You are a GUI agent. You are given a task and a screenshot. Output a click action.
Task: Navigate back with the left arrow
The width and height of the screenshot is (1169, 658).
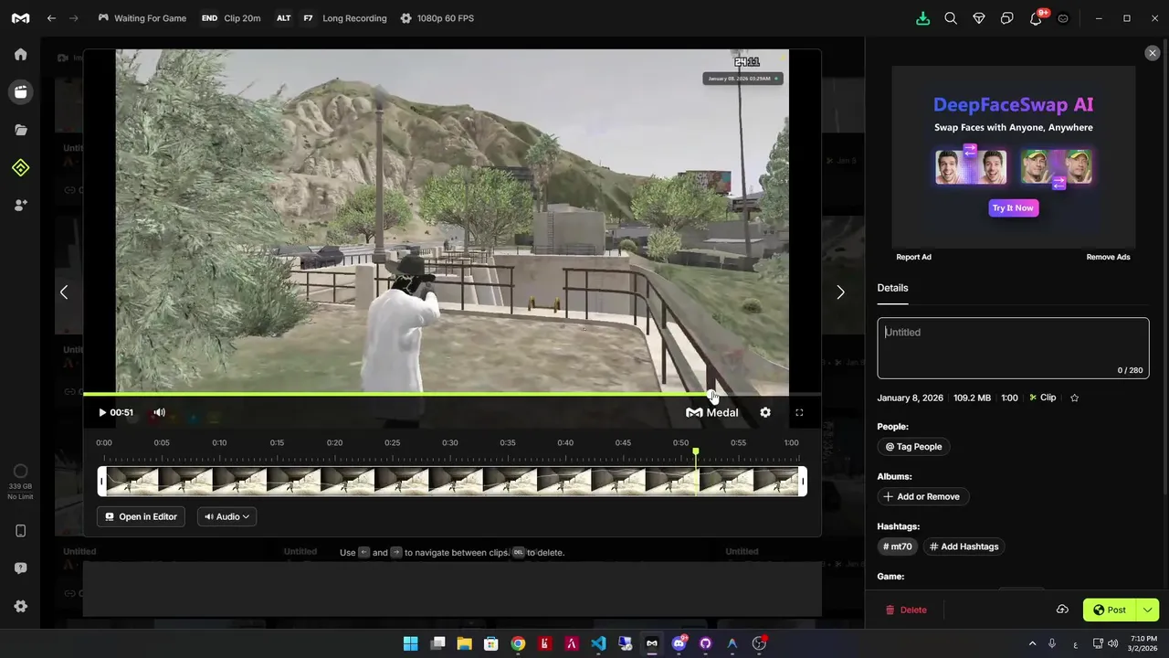[x=51, y=18]
